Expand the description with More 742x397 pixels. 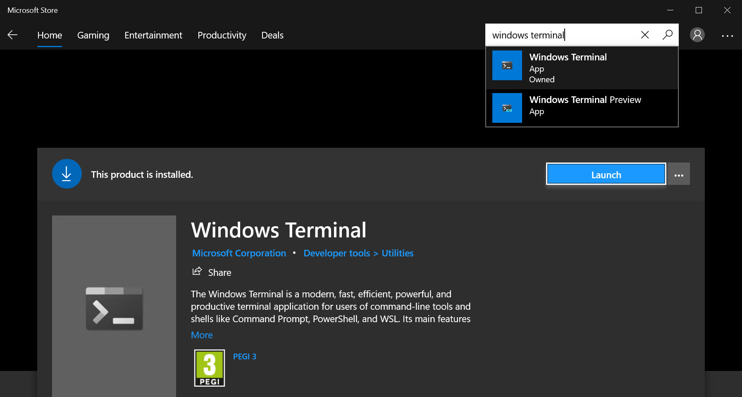pos(202,335)
